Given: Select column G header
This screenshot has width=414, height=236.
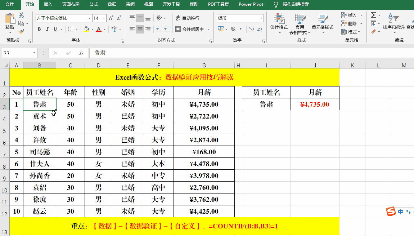Looking at the screenshot, I should tap(204, 65).
